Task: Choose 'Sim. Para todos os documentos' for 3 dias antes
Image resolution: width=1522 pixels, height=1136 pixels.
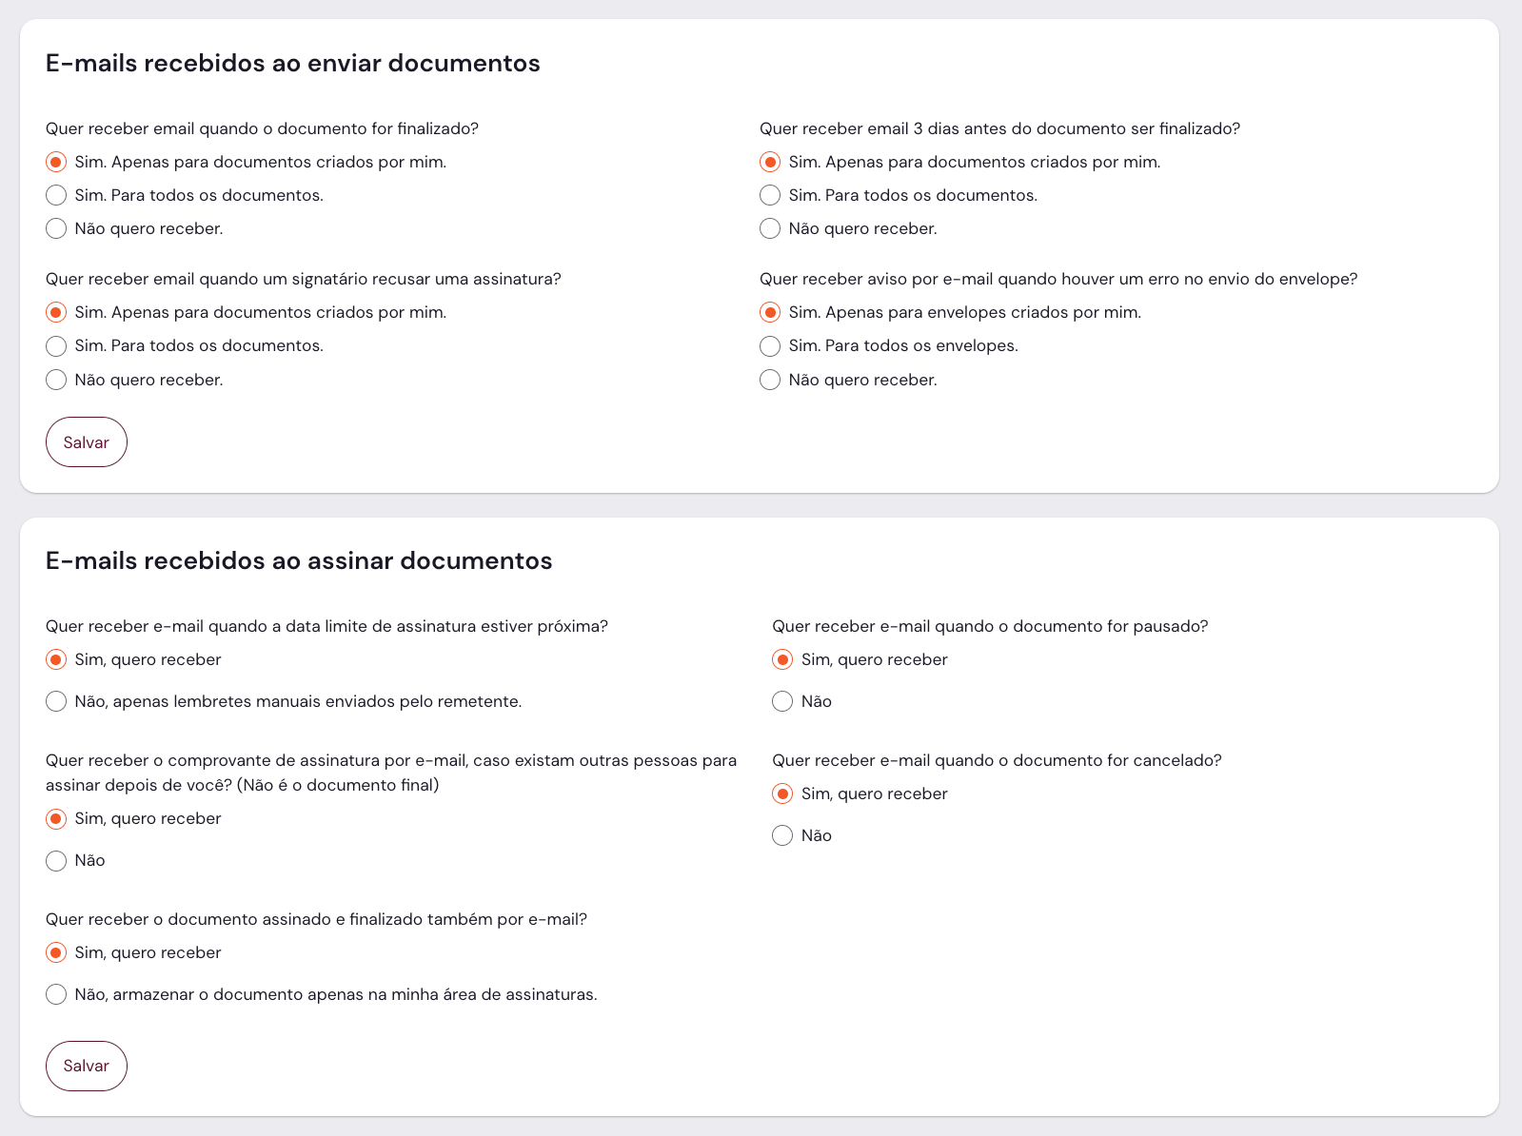Action: (770, 195)
